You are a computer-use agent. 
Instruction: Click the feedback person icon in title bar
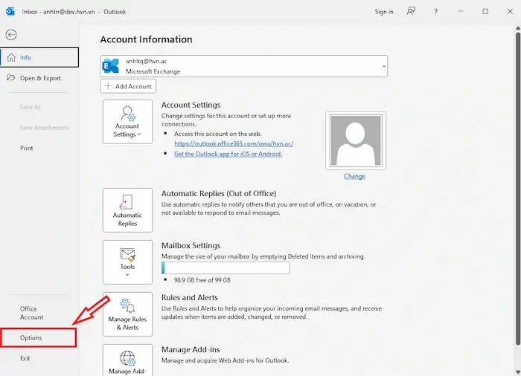(x=411, y=11)
